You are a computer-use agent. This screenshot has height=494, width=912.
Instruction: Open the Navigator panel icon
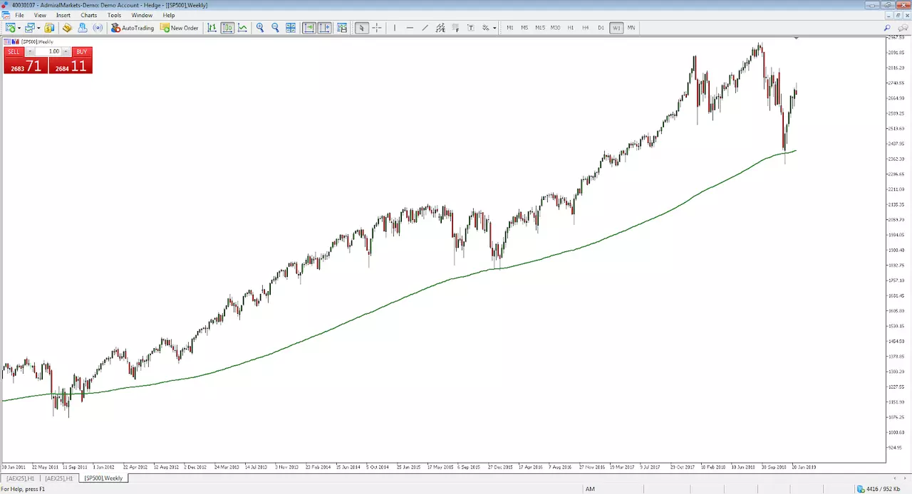click(83, 28)
